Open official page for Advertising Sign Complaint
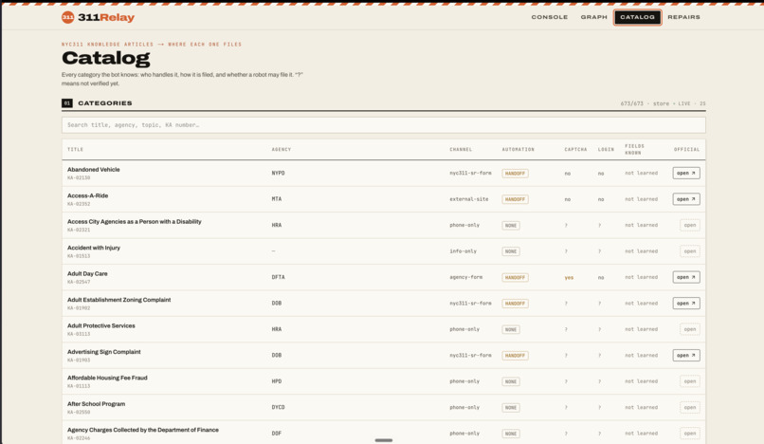Screen dimensions: 764x444 point(686,355)
